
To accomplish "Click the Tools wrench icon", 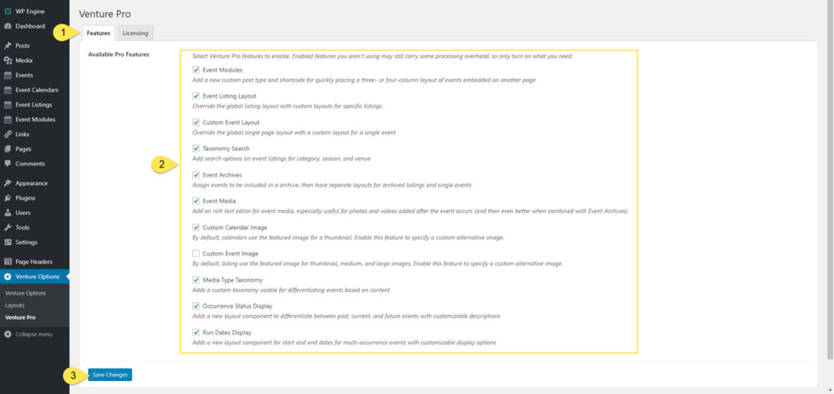I will click(x=7, y=227).
